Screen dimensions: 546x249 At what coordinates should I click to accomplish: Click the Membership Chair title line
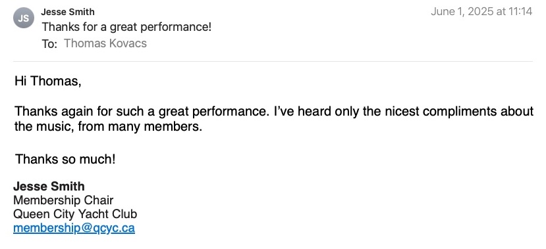point(63,200)
